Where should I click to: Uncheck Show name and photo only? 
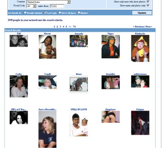tap(148, 5)
